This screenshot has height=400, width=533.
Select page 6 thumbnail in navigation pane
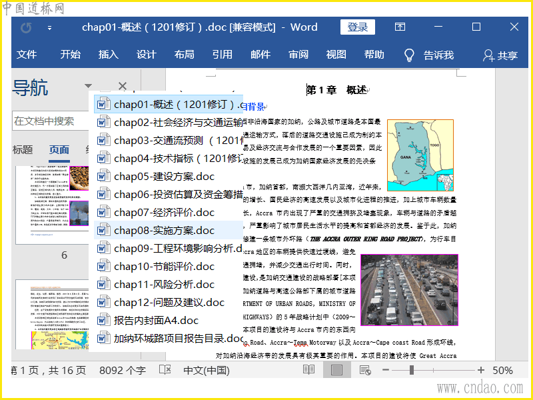[x=52, y=205]
